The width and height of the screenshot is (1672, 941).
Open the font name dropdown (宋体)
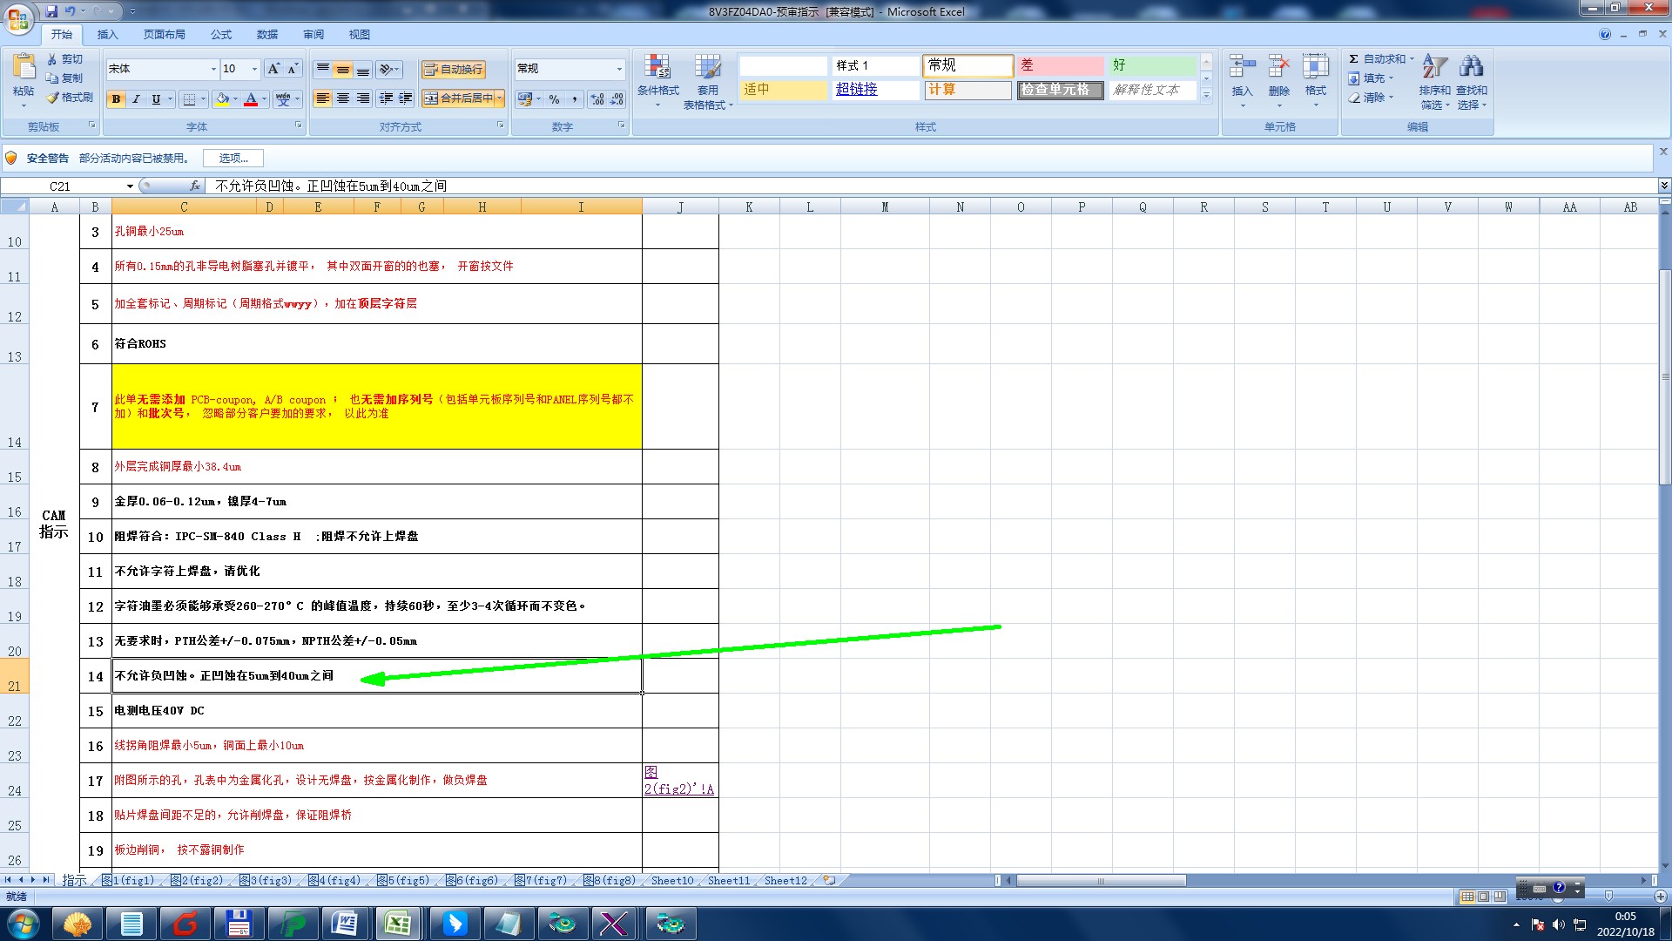[213, 69]
